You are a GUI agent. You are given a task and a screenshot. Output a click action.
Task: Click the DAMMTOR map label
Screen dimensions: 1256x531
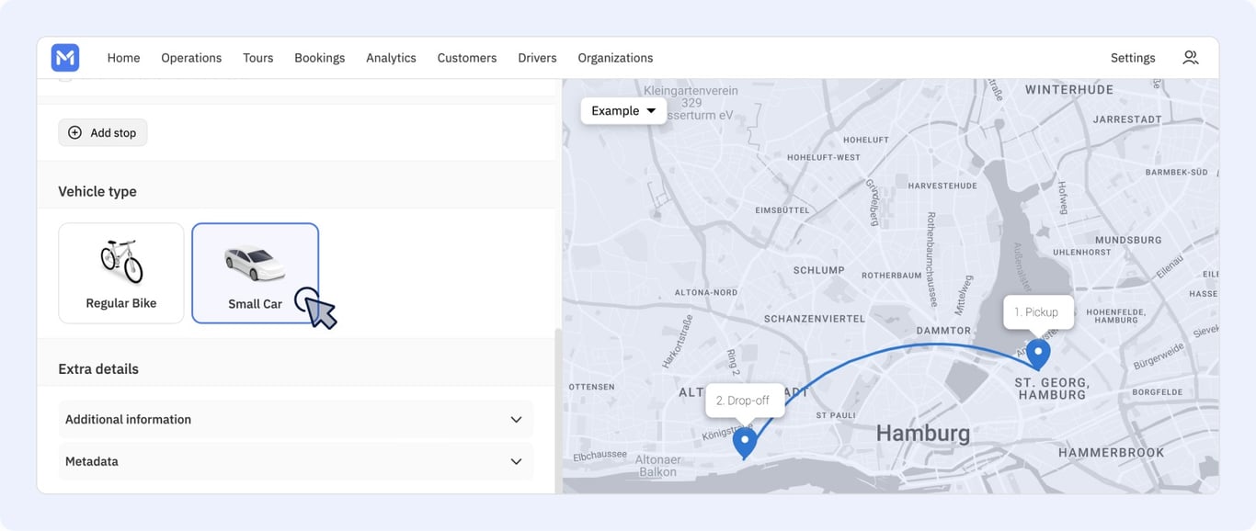943,330
